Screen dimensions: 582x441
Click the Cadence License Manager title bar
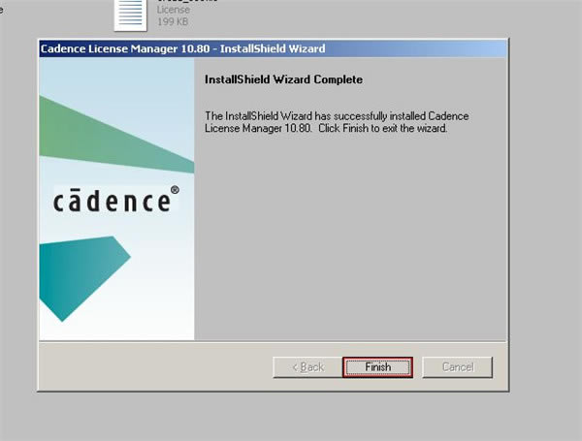point(273,48)
